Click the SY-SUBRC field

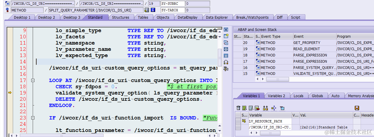click(x=172, y=4)
